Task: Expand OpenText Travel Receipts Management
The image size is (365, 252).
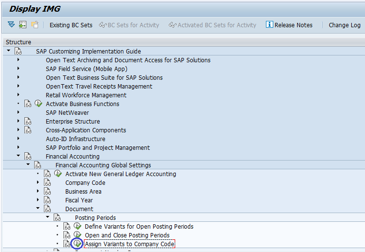Action: pyautogui.click(x=18, y=86)
